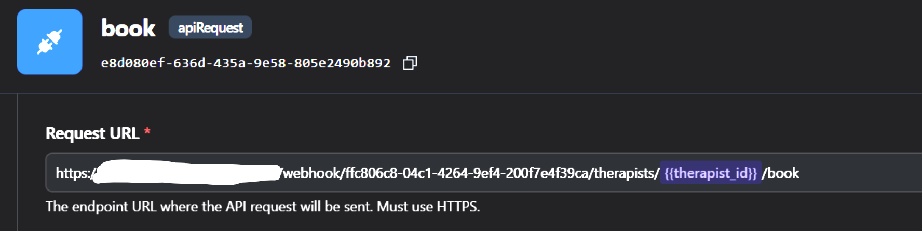Click the Request URL label
The height and width of the screenshot is (231, 922).
pos(92,133)
